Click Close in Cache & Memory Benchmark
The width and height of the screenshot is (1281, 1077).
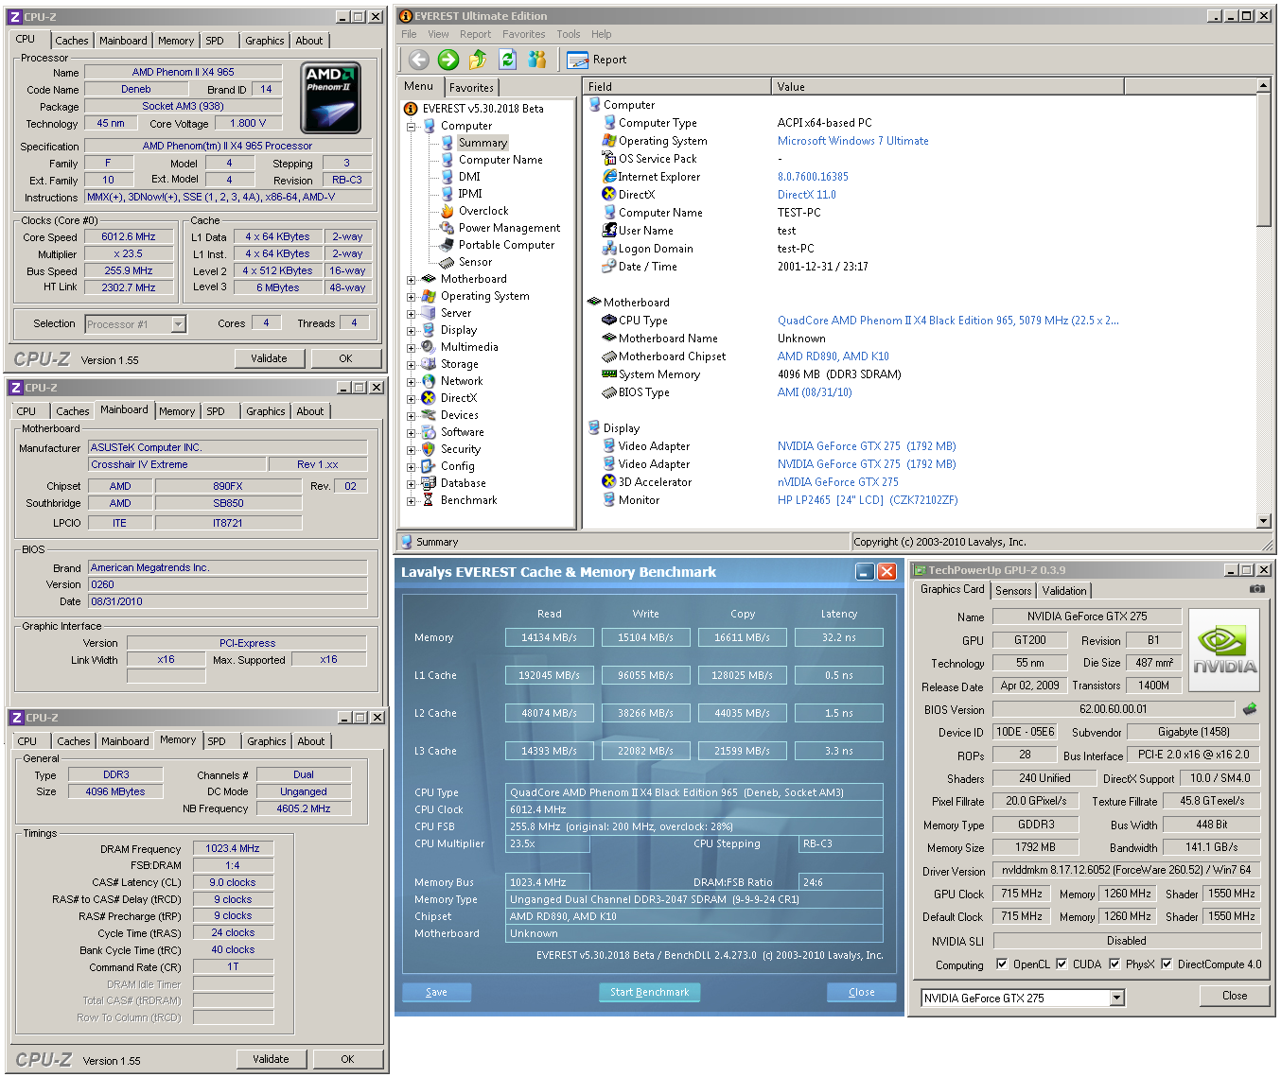861,992
